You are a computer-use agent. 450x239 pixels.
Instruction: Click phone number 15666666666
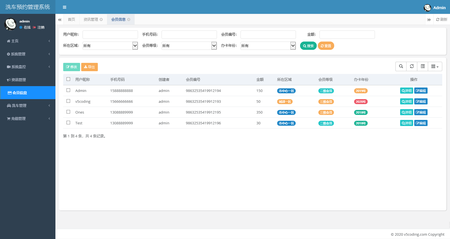click(121, 101)
